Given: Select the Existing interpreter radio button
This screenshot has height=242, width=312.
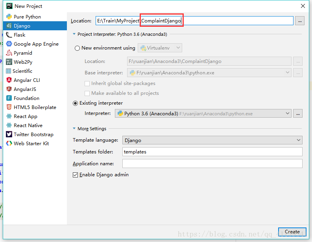Looking at the screenshot, I should (75, 103).
